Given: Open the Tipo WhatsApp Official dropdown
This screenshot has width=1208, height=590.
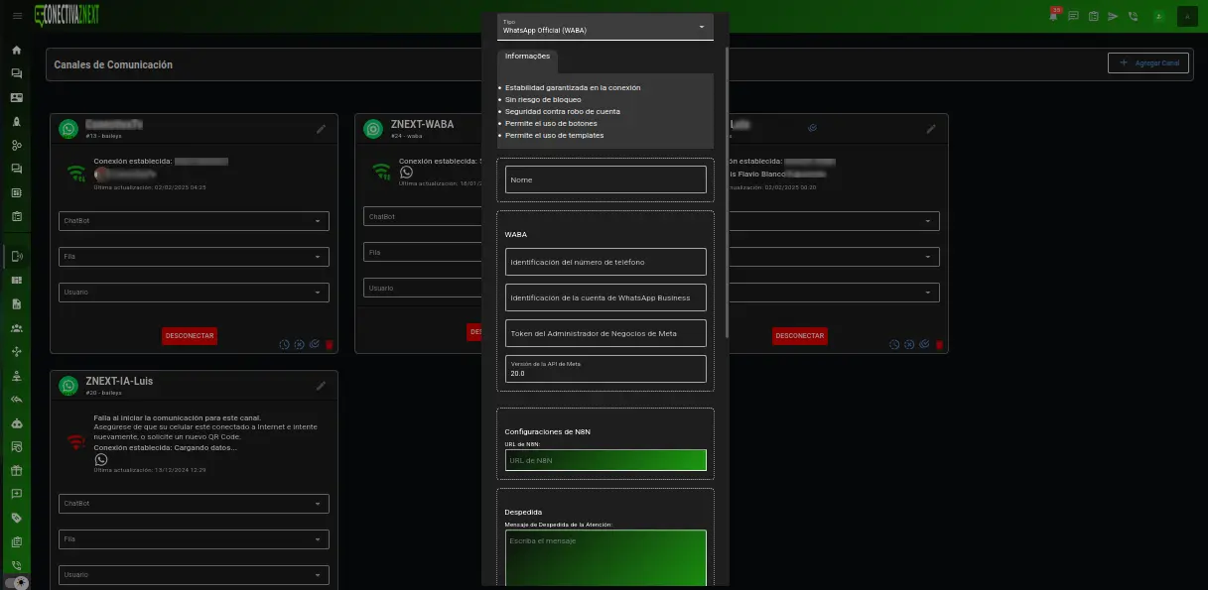Looking at the screenshot, I should (x=604, y=27).
